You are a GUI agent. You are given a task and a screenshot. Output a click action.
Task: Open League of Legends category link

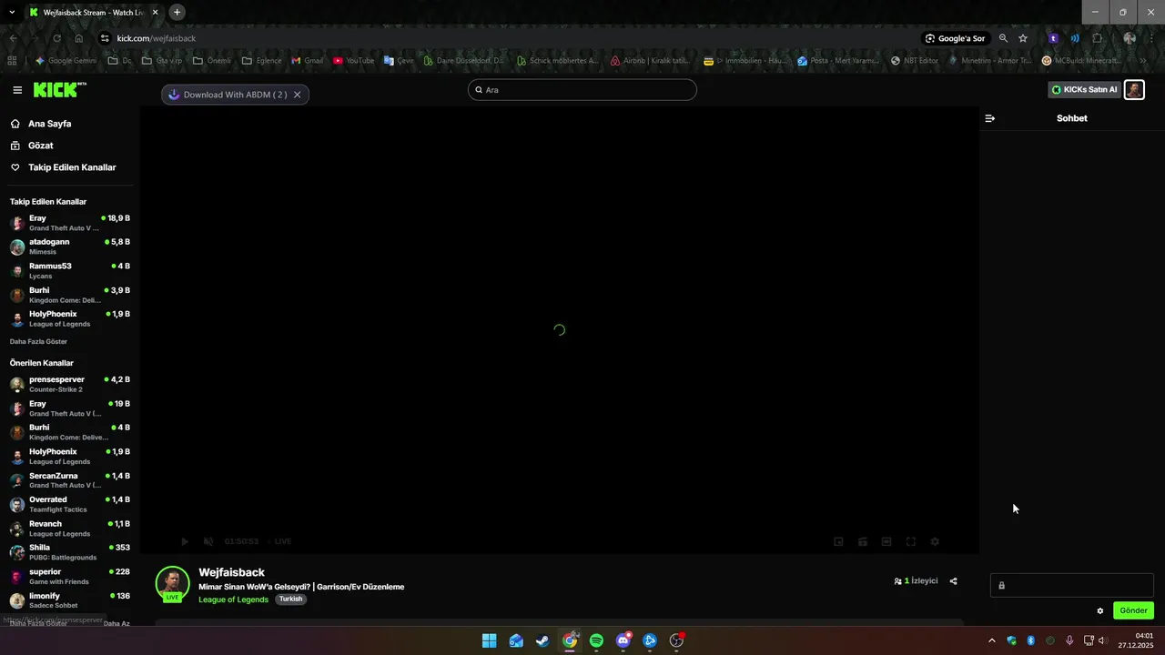[x=234, y=600]
